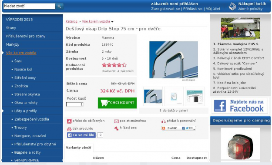
Task: Open Šasi subcategory
Action: click(x=18, y=61)
